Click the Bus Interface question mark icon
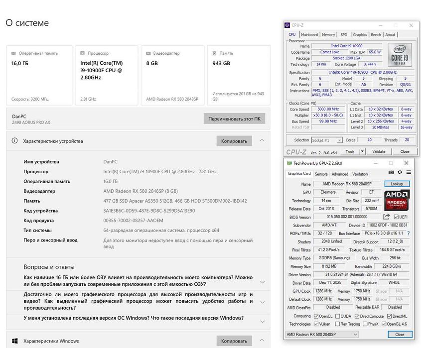421x348 pixels. pos(409,233)
